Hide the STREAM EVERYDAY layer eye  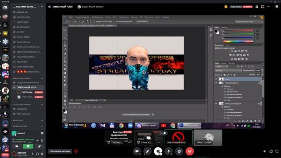tap(216, 83)
